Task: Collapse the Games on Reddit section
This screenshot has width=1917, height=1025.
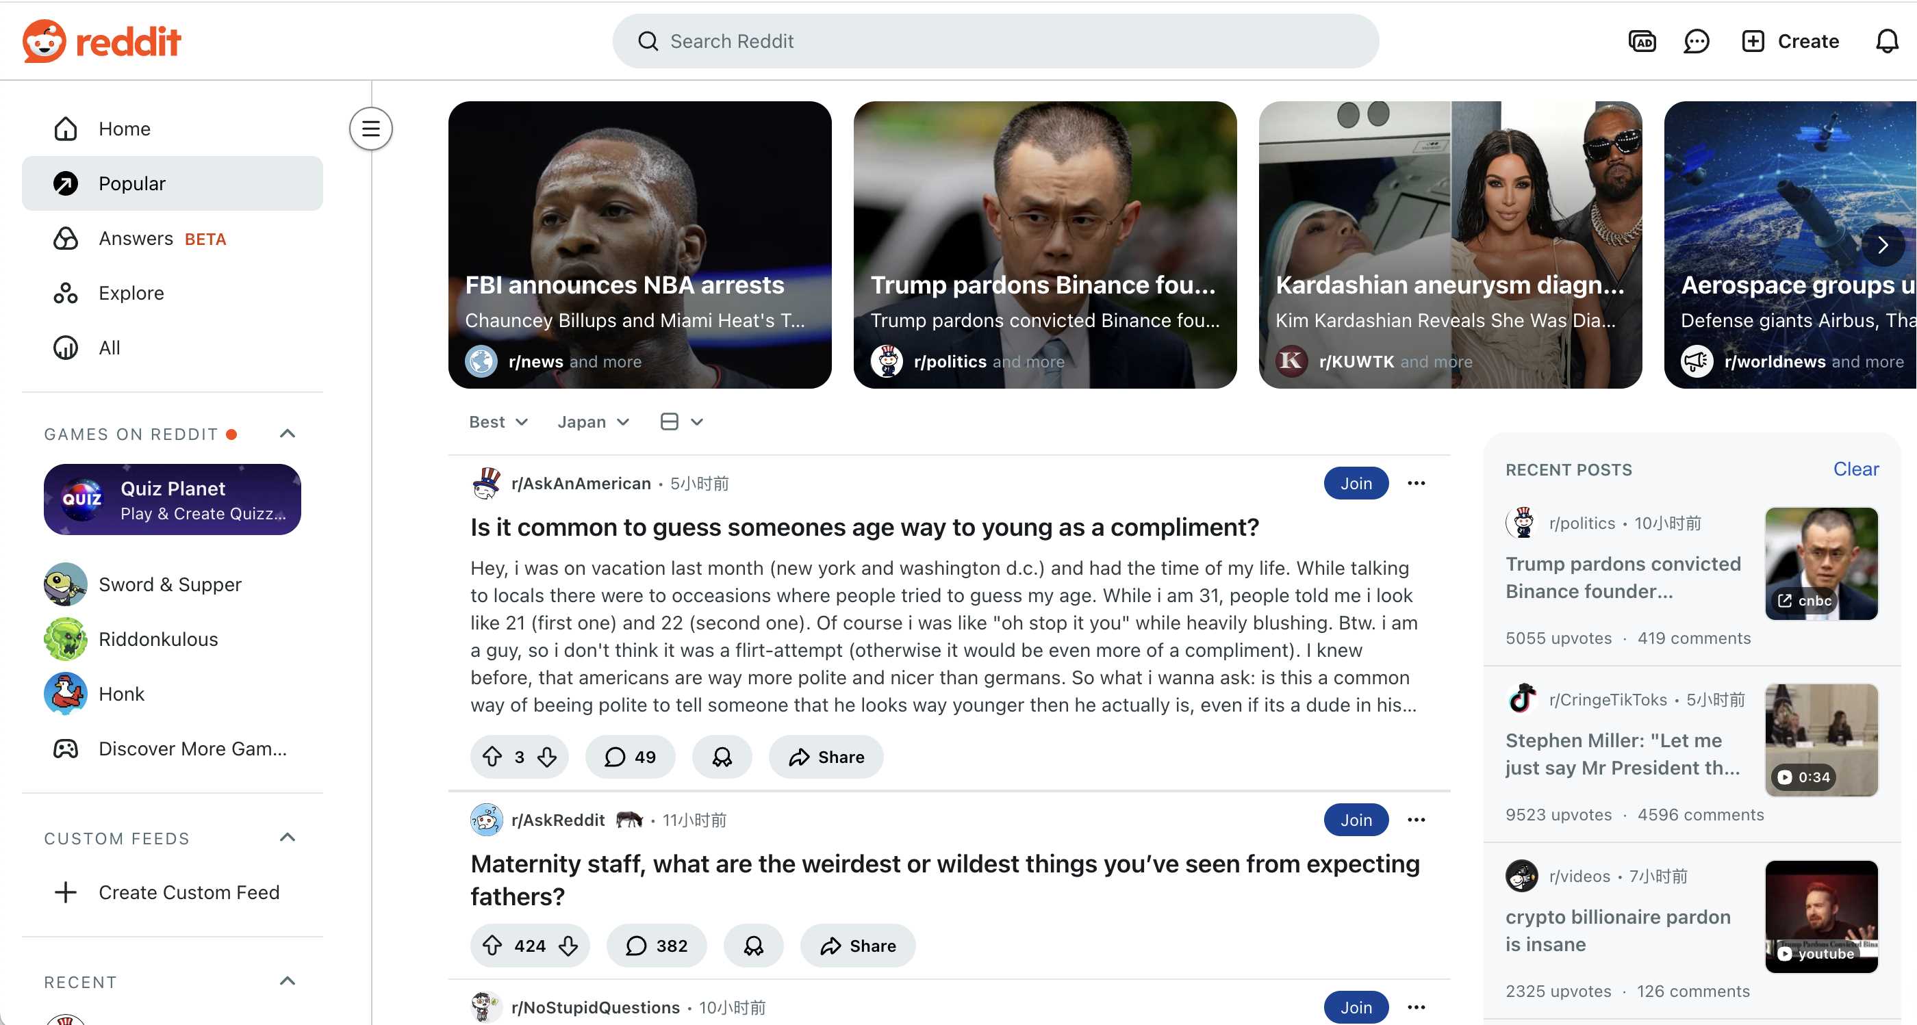Action: tap(288, 434)
